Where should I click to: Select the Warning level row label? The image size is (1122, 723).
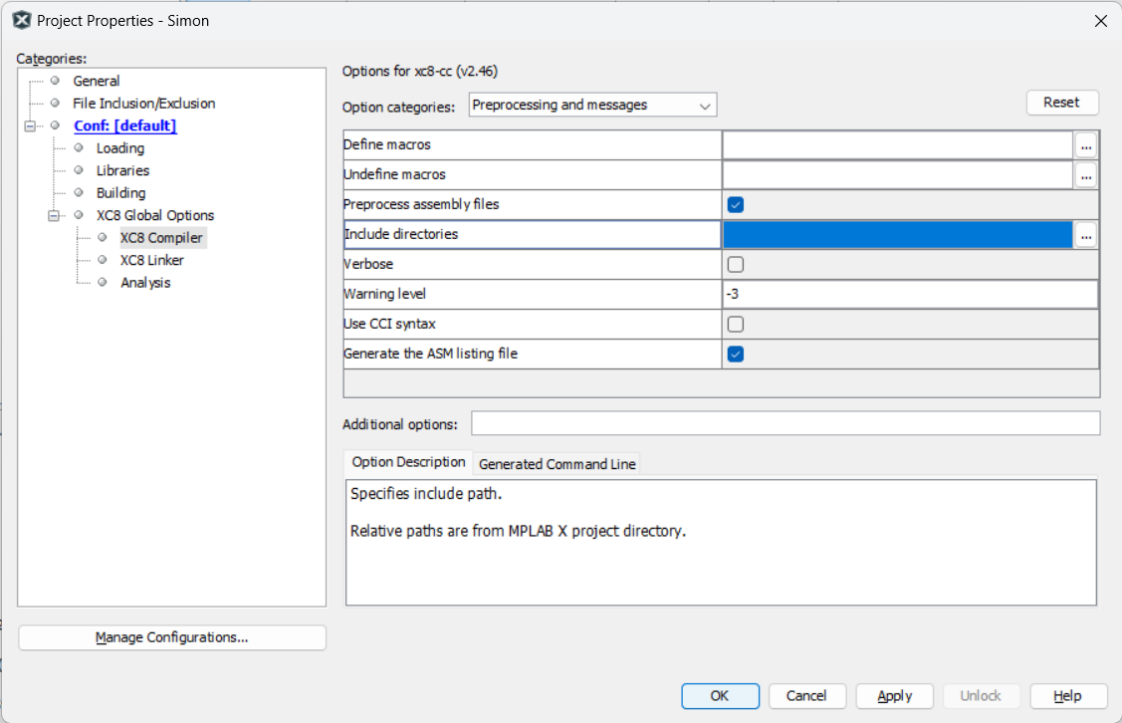tap(533, 294)
